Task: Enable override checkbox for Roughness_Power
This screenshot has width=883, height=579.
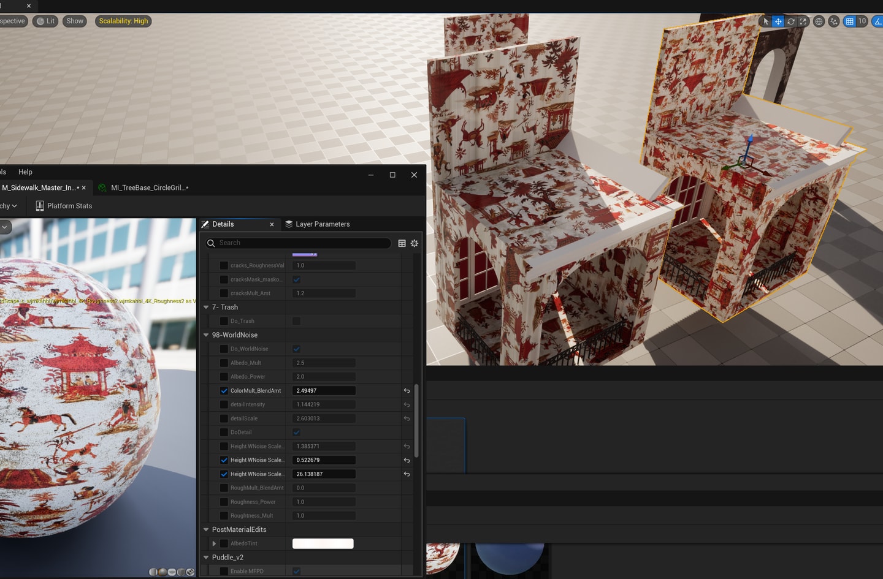Action: coord(224,502)
